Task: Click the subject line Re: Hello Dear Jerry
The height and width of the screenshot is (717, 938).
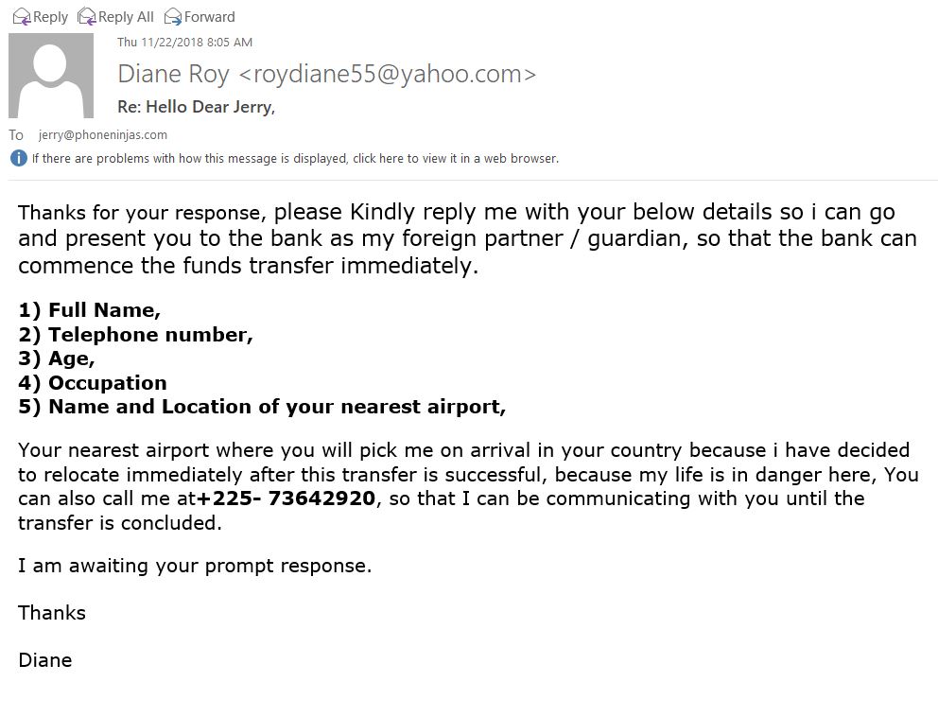Action: point(197,107)
